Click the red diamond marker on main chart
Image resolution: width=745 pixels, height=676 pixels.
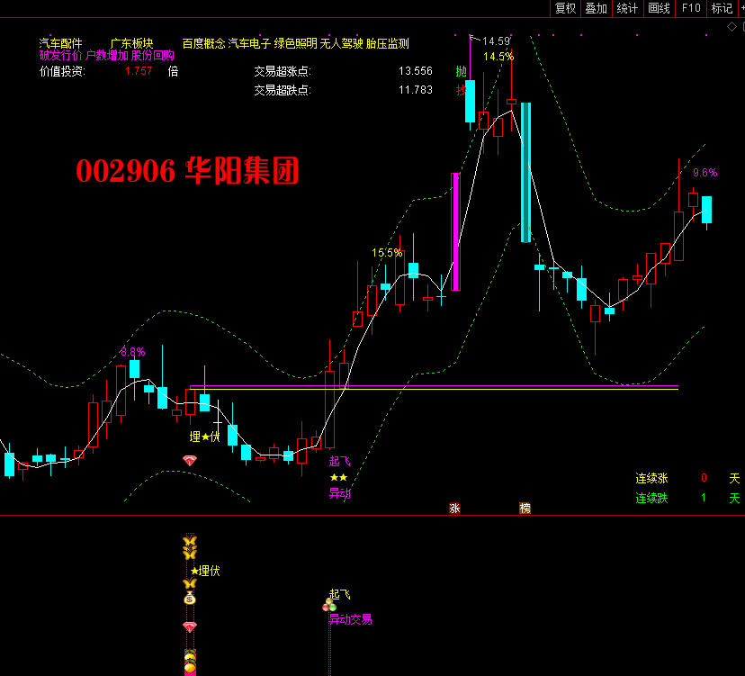[x=189, y=460]
